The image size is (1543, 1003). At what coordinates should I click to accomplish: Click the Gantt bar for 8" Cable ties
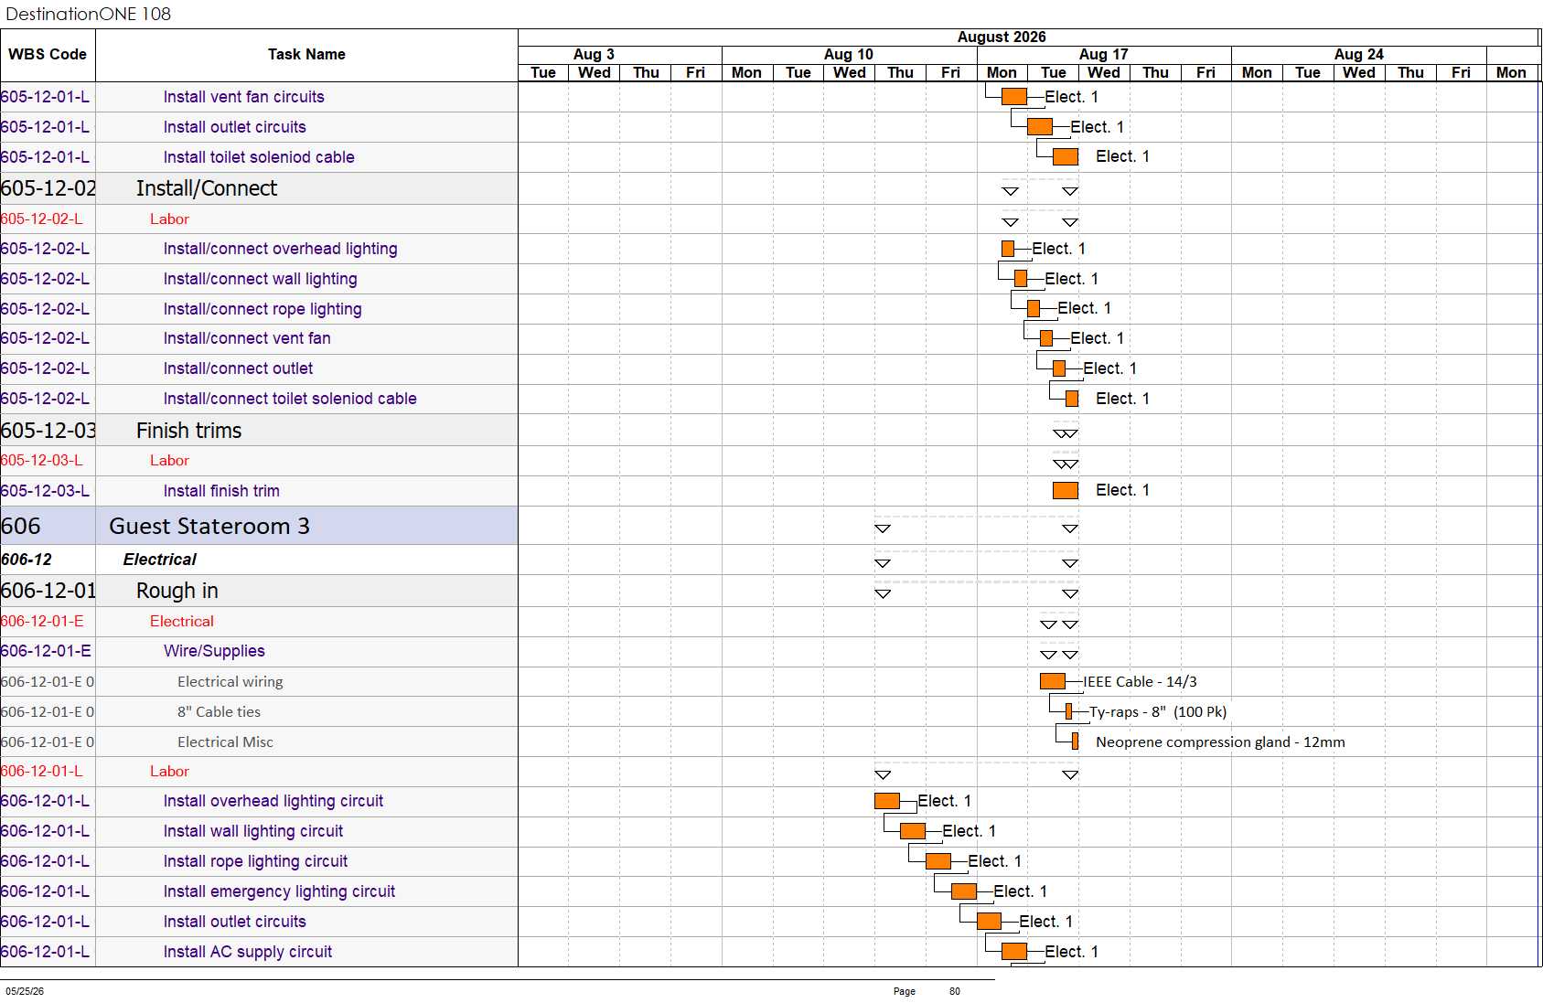1068,711
